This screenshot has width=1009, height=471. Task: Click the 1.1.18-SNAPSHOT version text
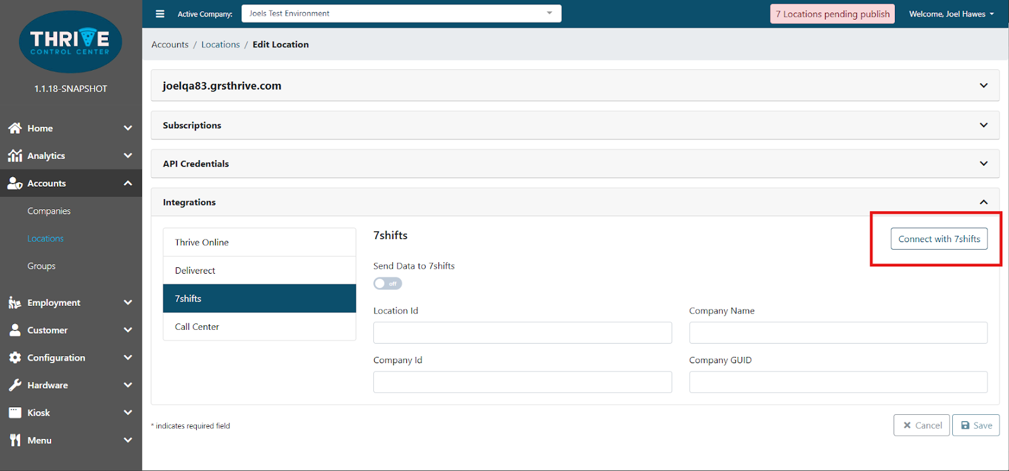pos(71,89)
